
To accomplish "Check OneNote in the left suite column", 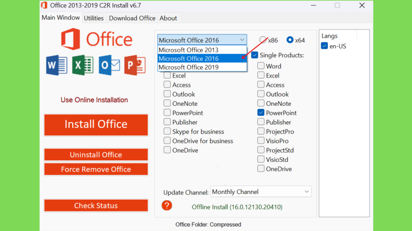I will click(x=167, y=103).
